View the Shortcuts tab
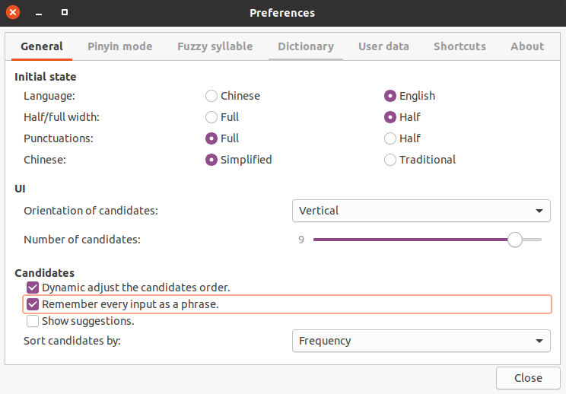Screen dimensions: 566x394 (x=459, y=46)
